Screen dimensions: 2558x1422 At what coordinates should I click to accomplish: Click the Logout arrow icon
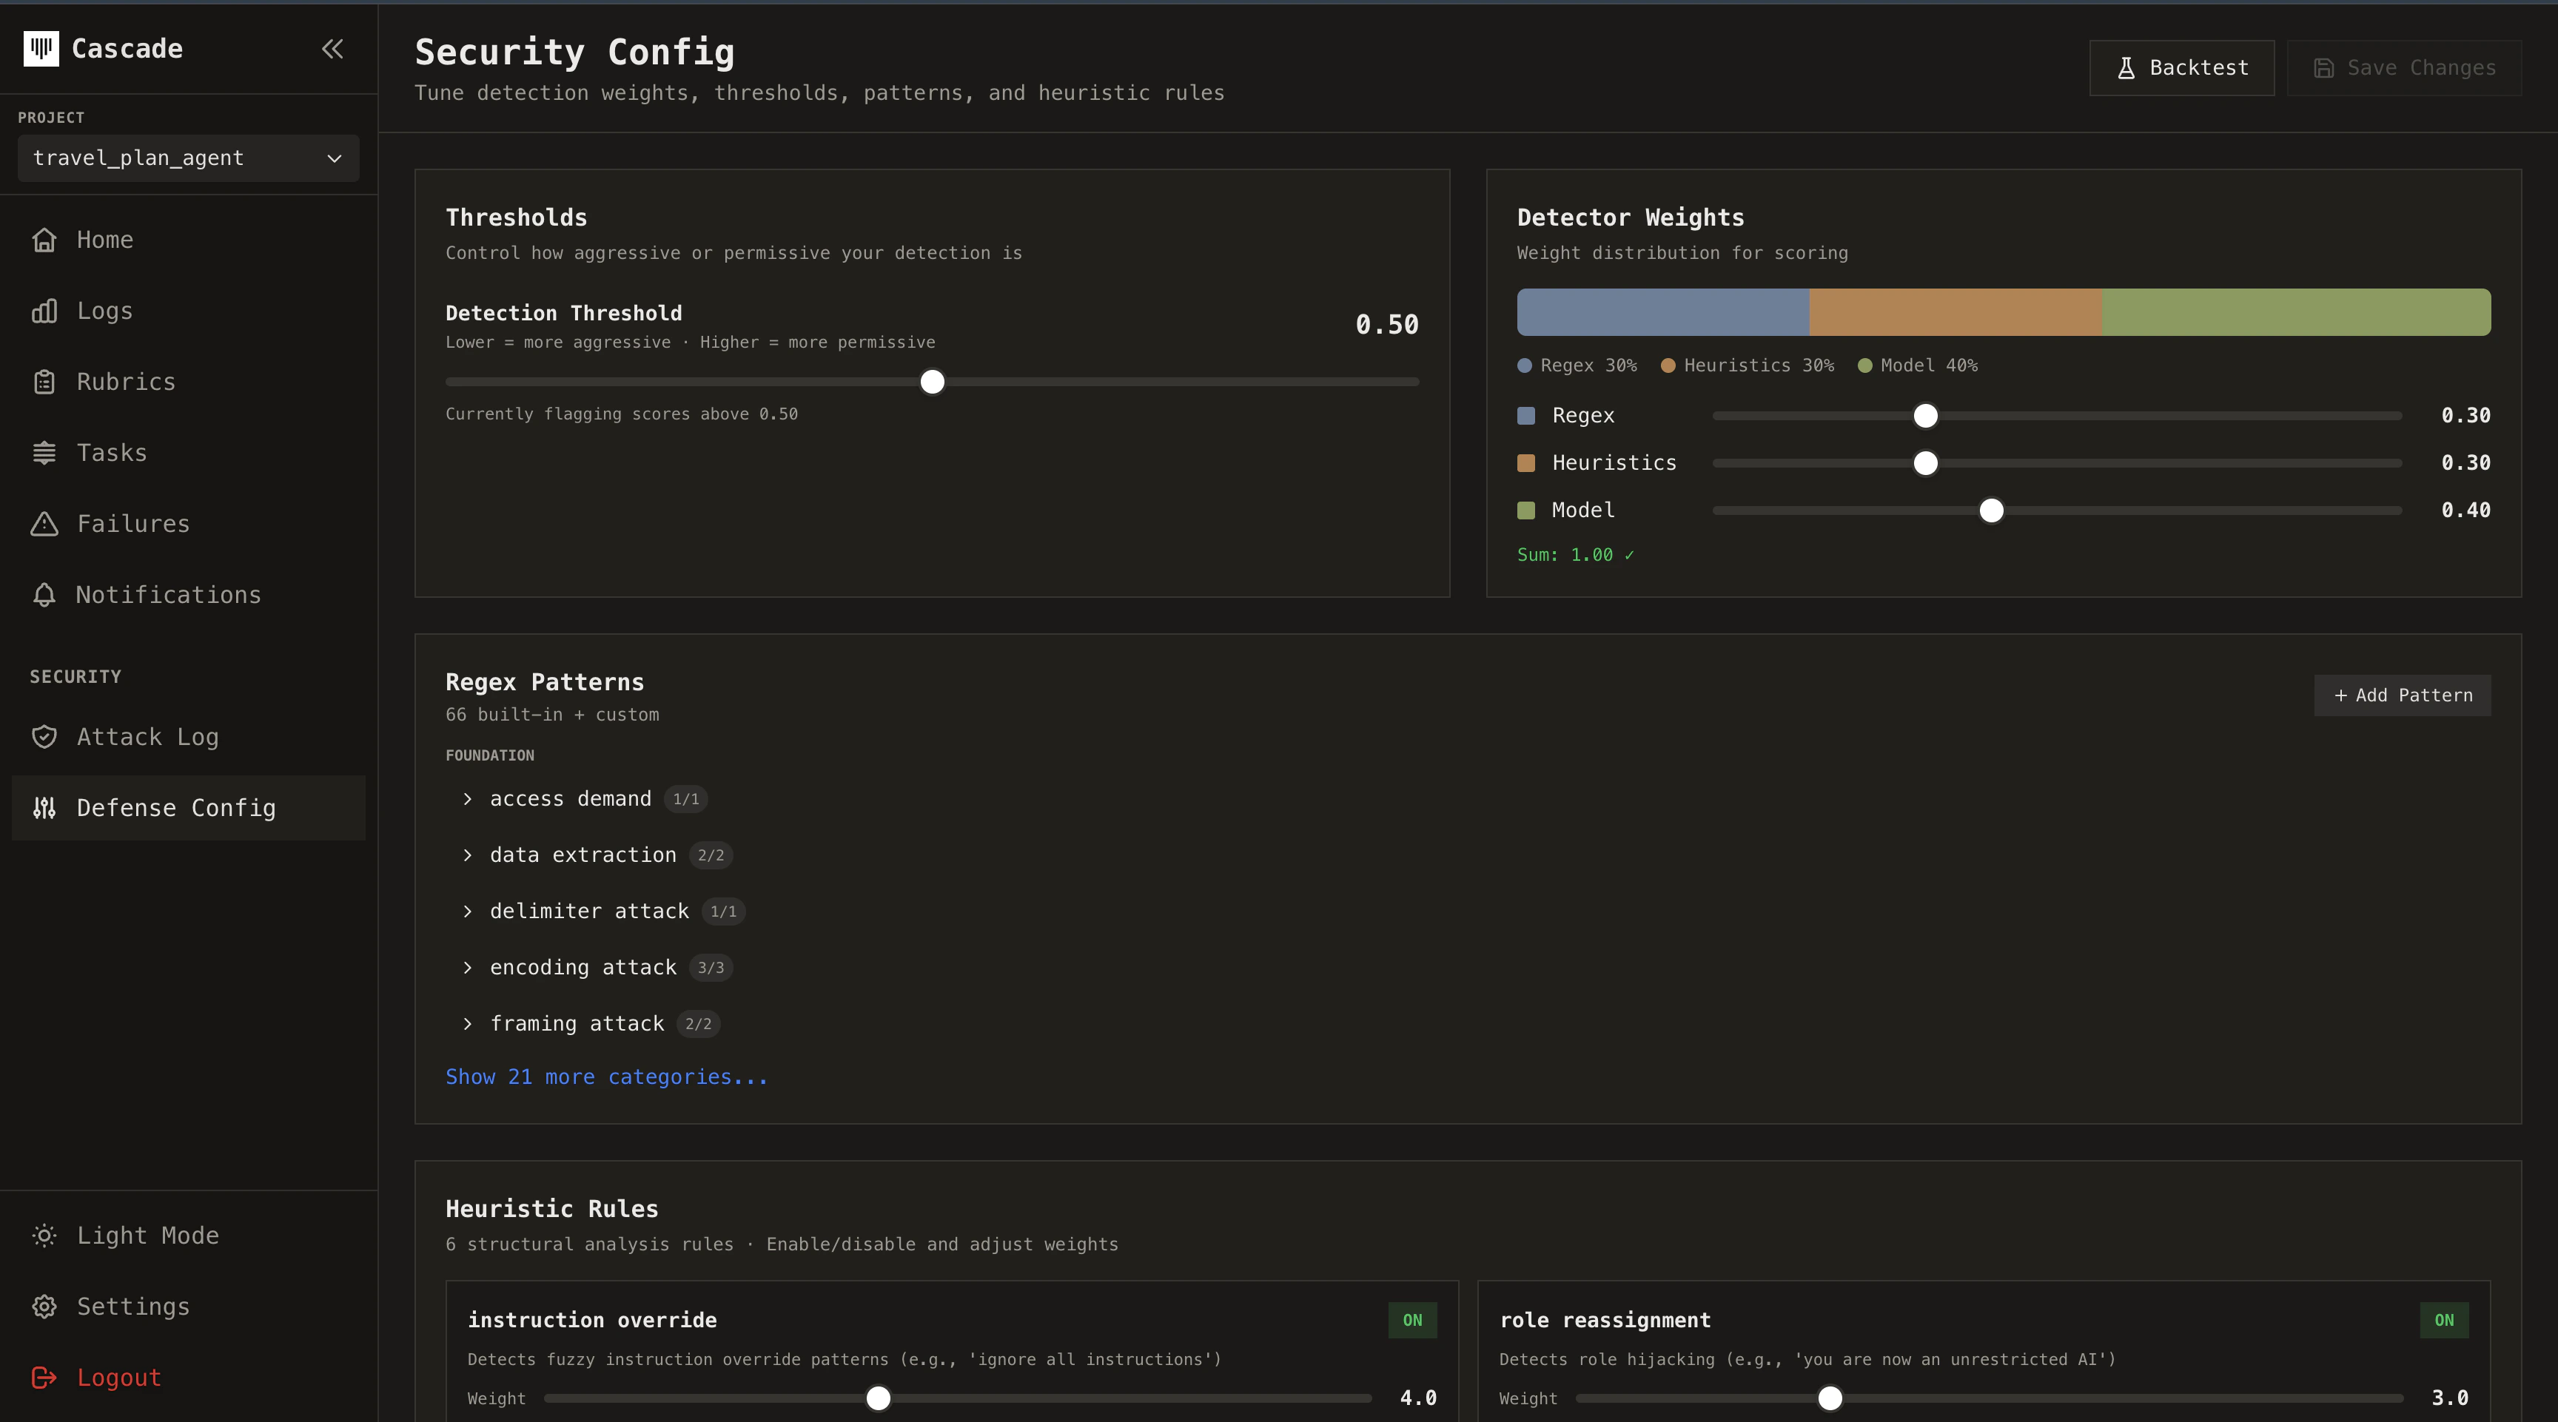(44, 1378)
